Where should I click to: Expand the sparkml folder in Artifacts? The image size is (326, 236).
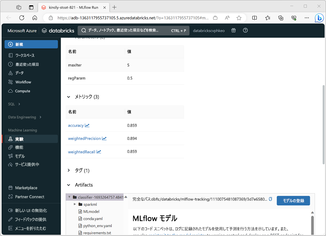75,204
